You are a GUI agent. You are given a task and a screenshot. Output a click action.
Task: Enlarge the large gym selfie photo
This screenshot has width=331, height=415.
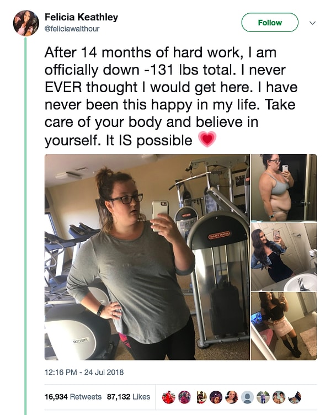point(147,257)
